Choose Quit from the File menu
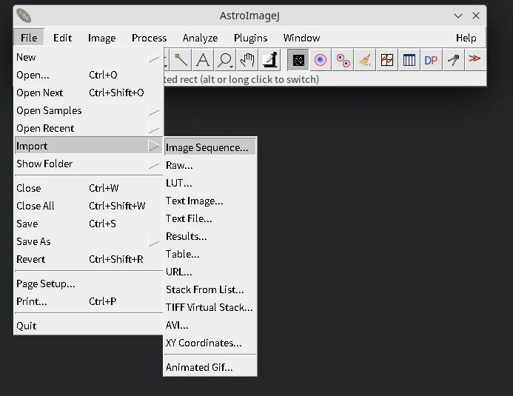513x396 pixels. (x=88, y=326)
